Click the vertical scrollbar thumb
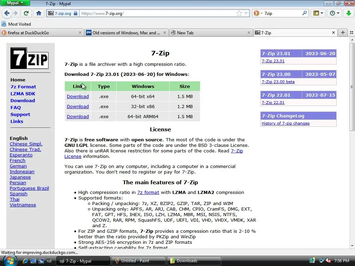 (352, 87)
